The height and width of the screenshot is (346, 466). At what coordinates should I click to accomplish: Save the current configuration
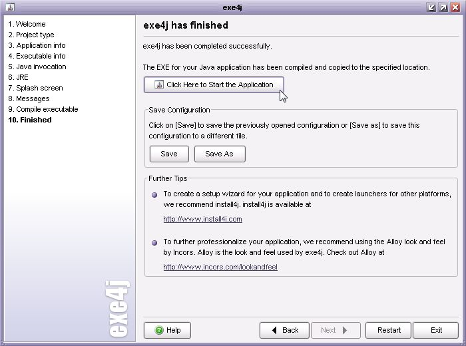[x=169, y=154]
